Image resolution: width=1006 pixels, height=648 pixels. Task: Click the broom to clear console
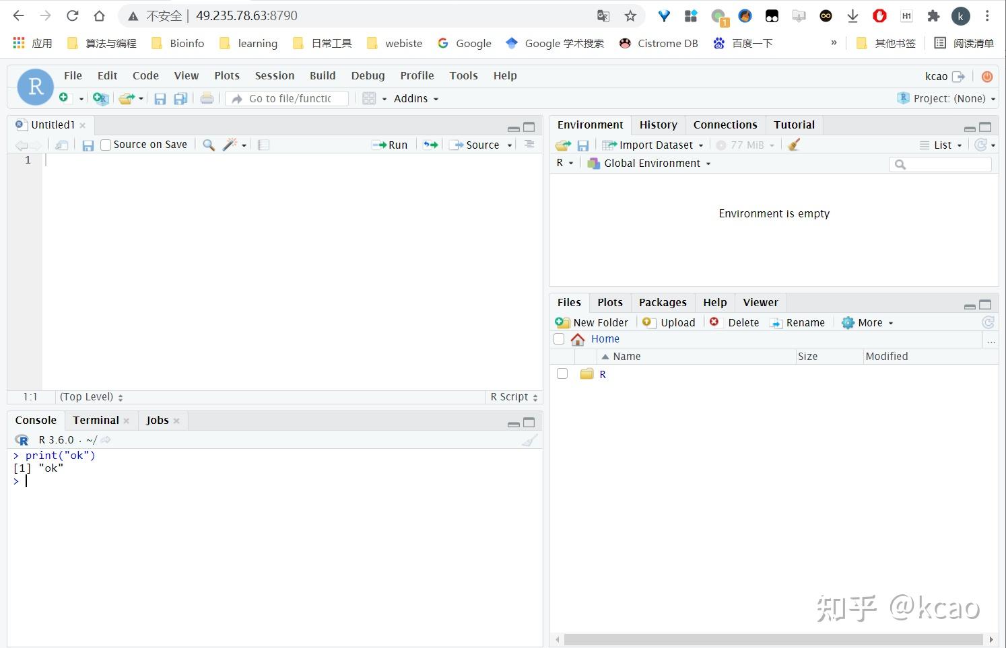click(x=530, y=440)
